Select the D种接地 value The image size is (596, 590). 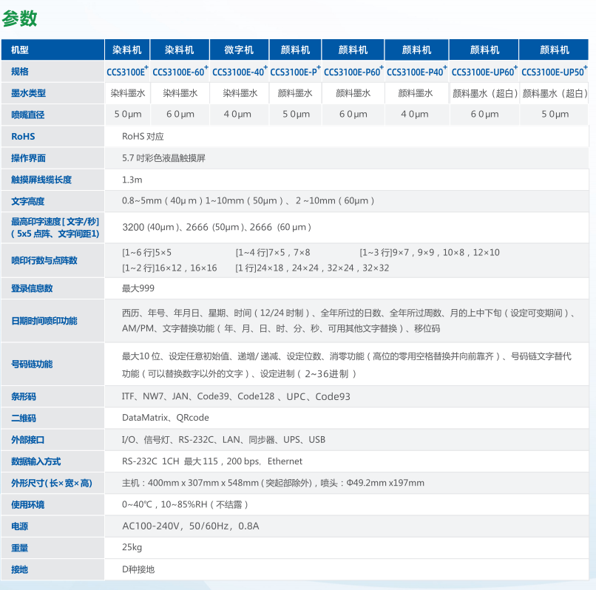tap(138, 569)
